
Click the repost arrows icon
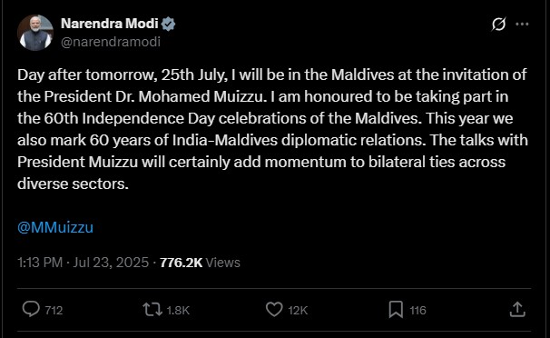pos(152,310)
